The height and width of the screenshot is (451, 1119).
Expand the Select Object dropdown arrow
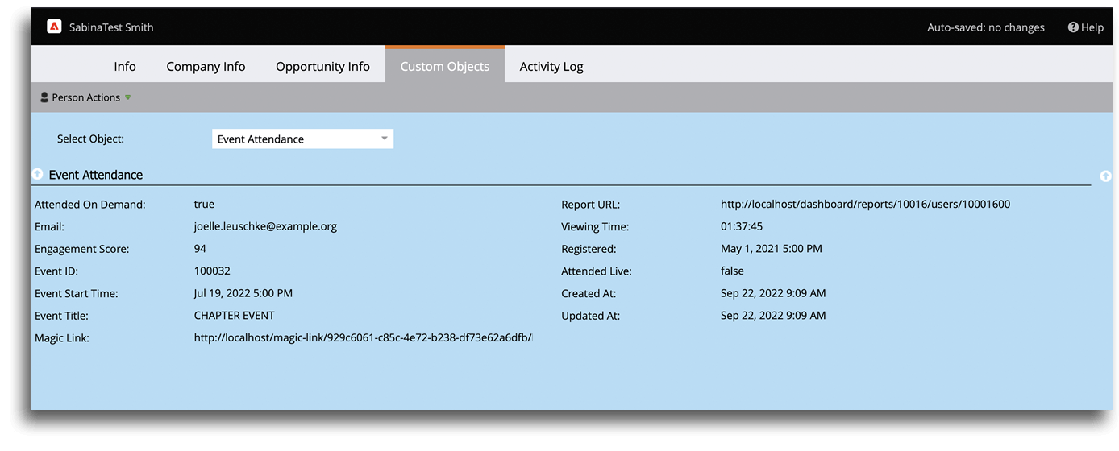coord(385,139)
